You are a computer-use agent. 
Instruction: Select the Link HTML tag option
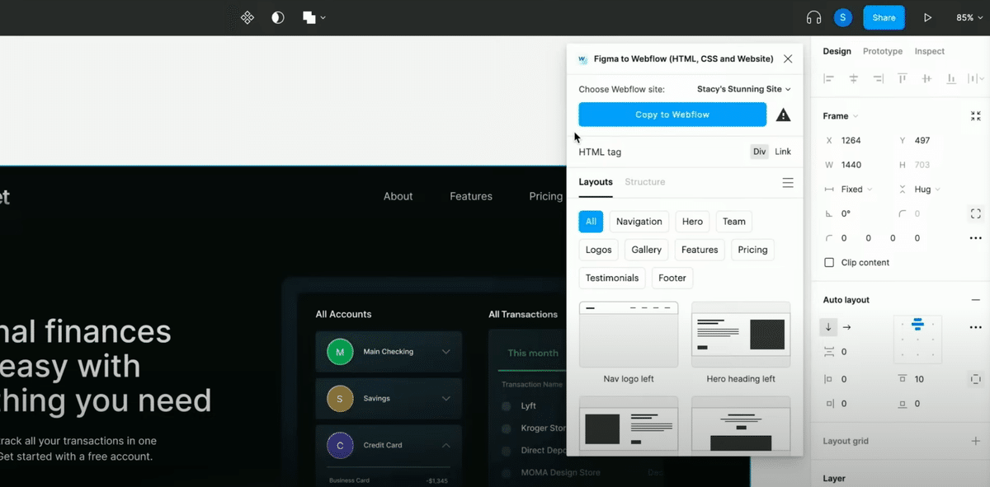[x=783, y=152]
